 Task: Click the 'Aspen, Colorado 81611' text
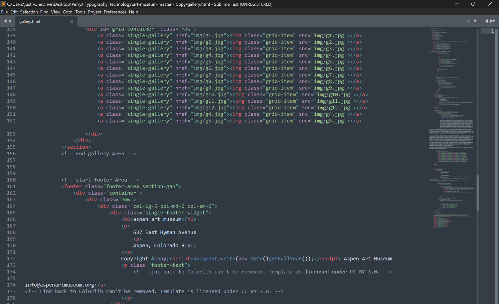click(165, 246)
